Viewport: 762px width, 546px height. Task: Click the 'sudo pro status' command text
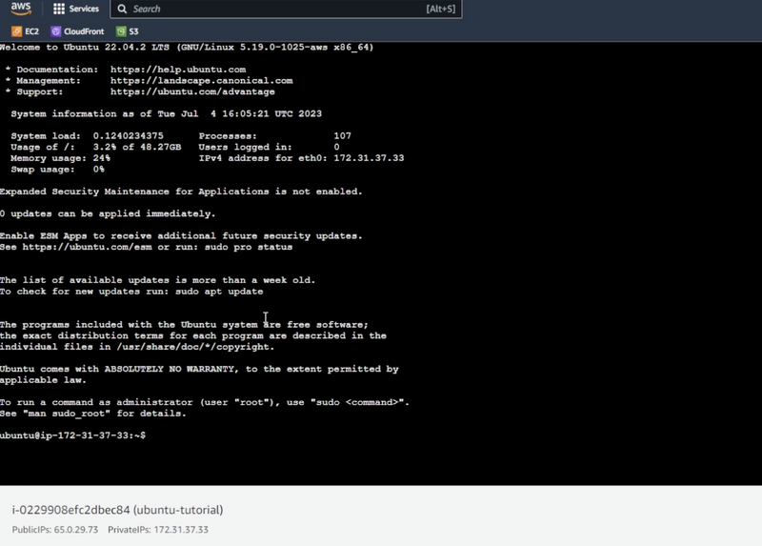249,247
